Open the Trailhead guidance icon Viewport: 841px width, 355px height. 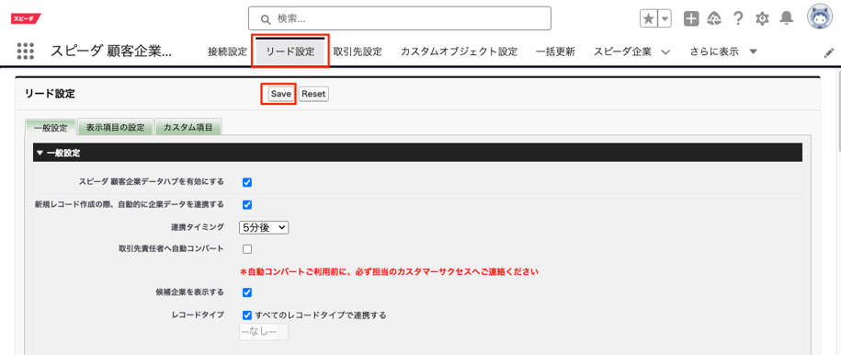(714, 18)
